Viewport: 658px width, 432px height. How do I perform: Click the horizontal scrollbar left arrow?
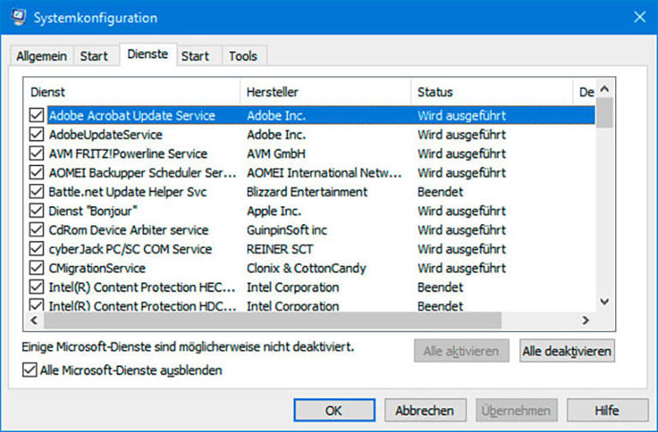pos(35,320)
